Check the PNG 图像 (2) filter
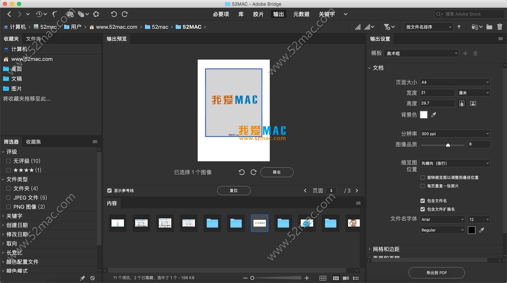This screenshot has height=283, width=507. click(x=8, y=207)
